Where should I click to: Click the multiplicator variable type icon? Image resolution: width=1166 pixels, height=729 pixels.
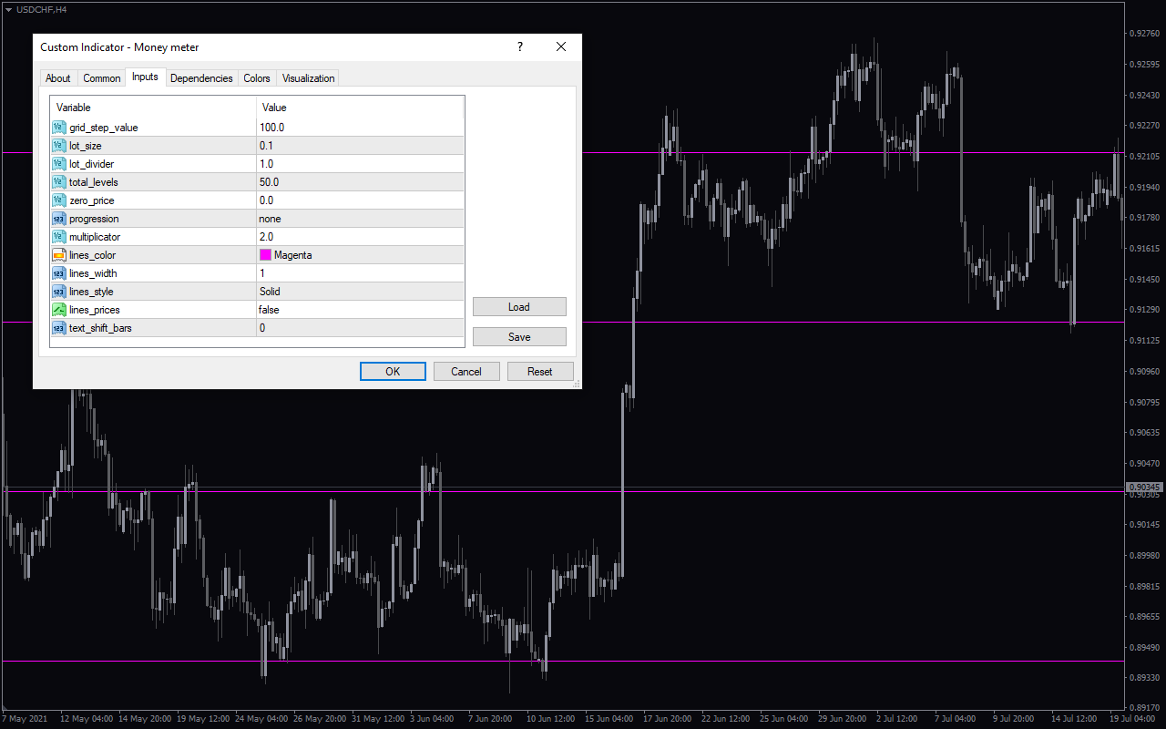(59, 237)
